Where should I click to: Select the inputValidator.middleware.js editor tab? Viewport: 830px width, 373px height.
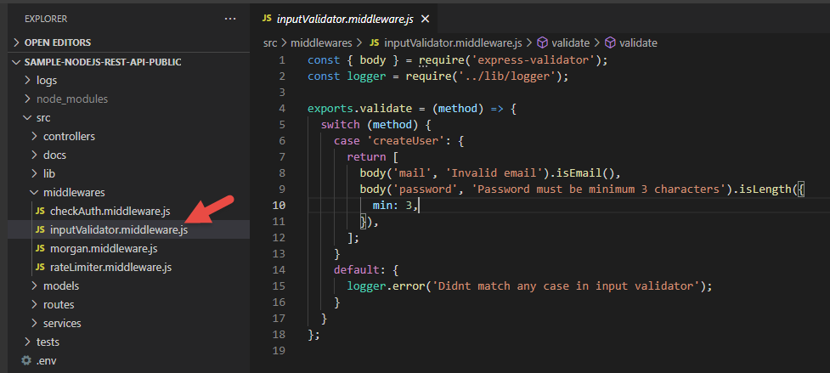345,19
